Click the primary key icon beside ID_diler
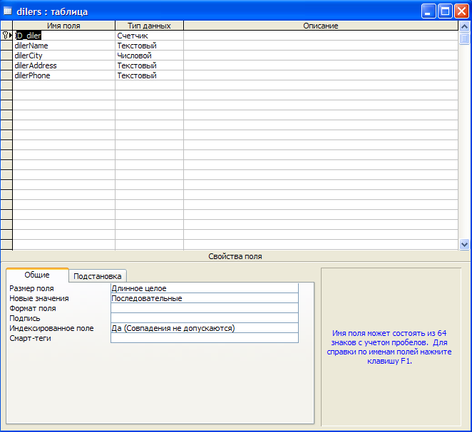Screen dimensions: 472x432 tap(6, 36)
